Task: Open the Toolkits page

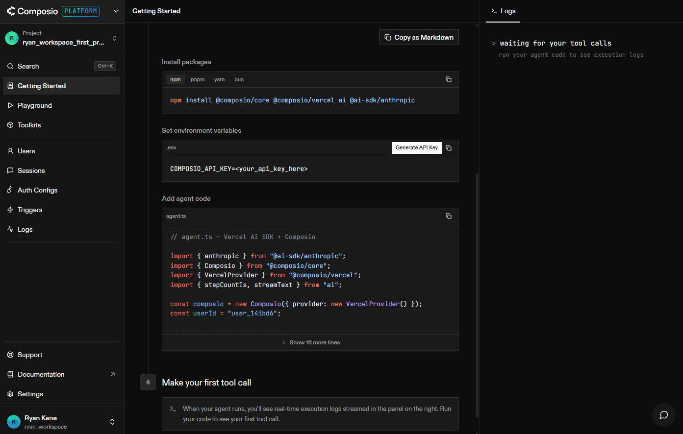Action: pyautogui.click(x=62, y=125)
